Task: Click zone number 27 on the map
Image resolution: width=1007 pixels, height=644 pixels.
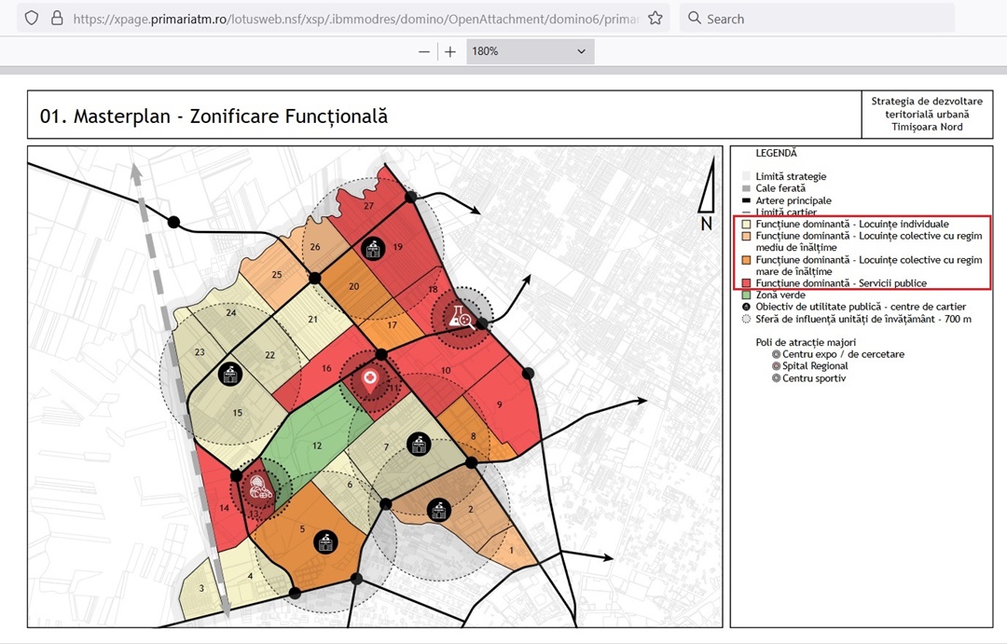Action: tap(368, 206)
